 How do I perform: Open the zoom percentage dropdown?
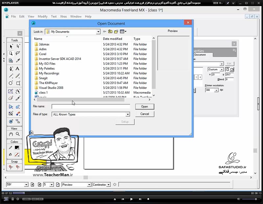26,185
